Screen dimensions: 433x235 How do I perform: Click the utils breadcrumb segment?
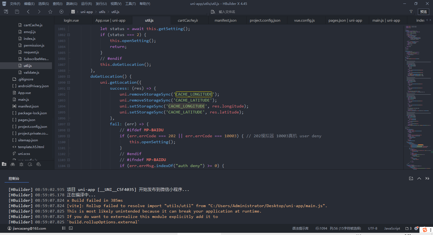coord(102,12)
